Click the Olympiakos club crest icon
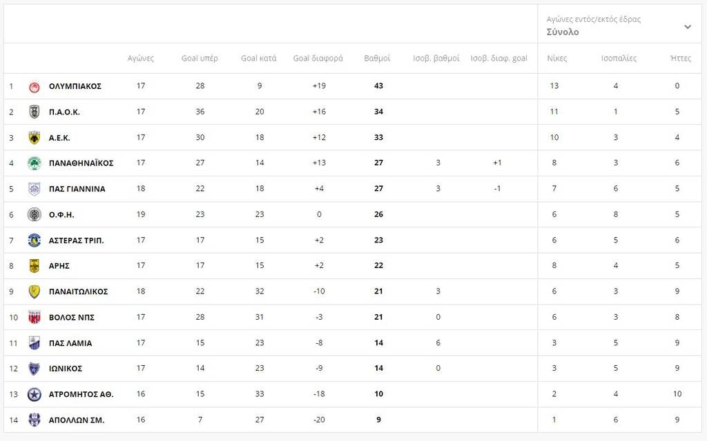Screen dimensions: 707x441 tap(34, 86)
